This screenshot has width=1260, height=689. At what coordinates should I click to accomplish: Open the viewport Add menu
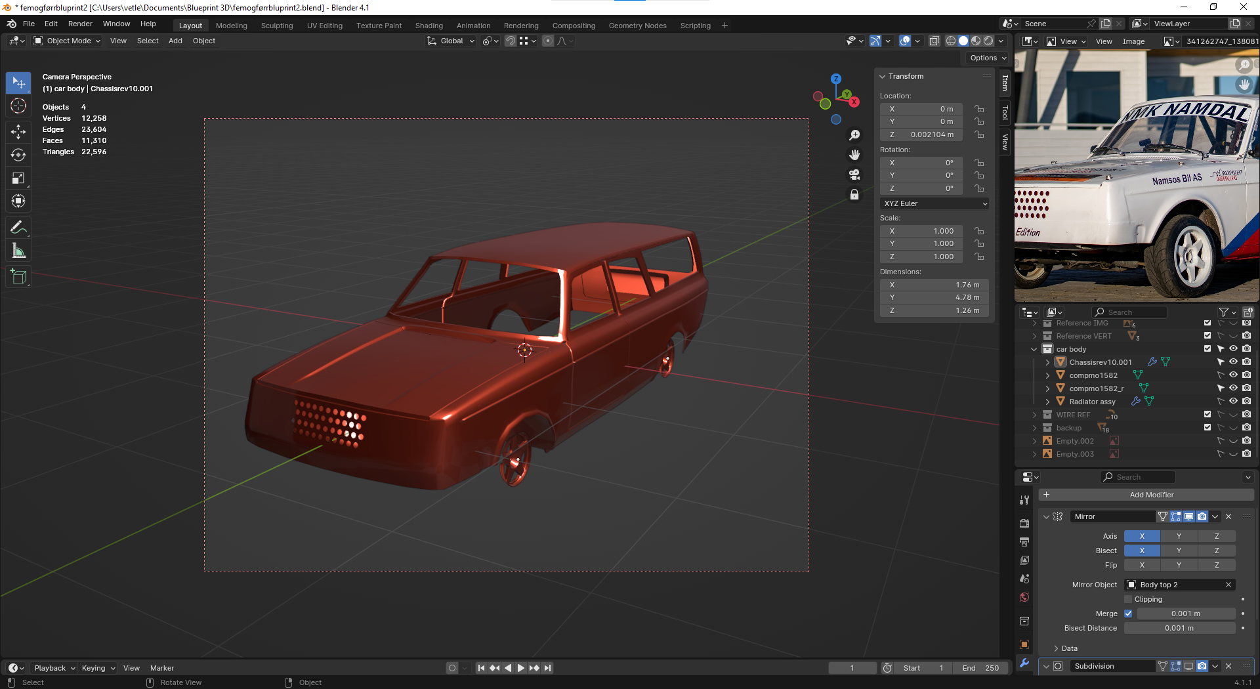[175, 41]
